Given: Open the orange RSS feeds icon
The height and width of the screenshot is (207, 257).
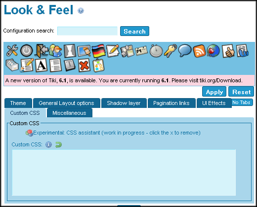Looking at the screenshot, I should tap(199, 51).
